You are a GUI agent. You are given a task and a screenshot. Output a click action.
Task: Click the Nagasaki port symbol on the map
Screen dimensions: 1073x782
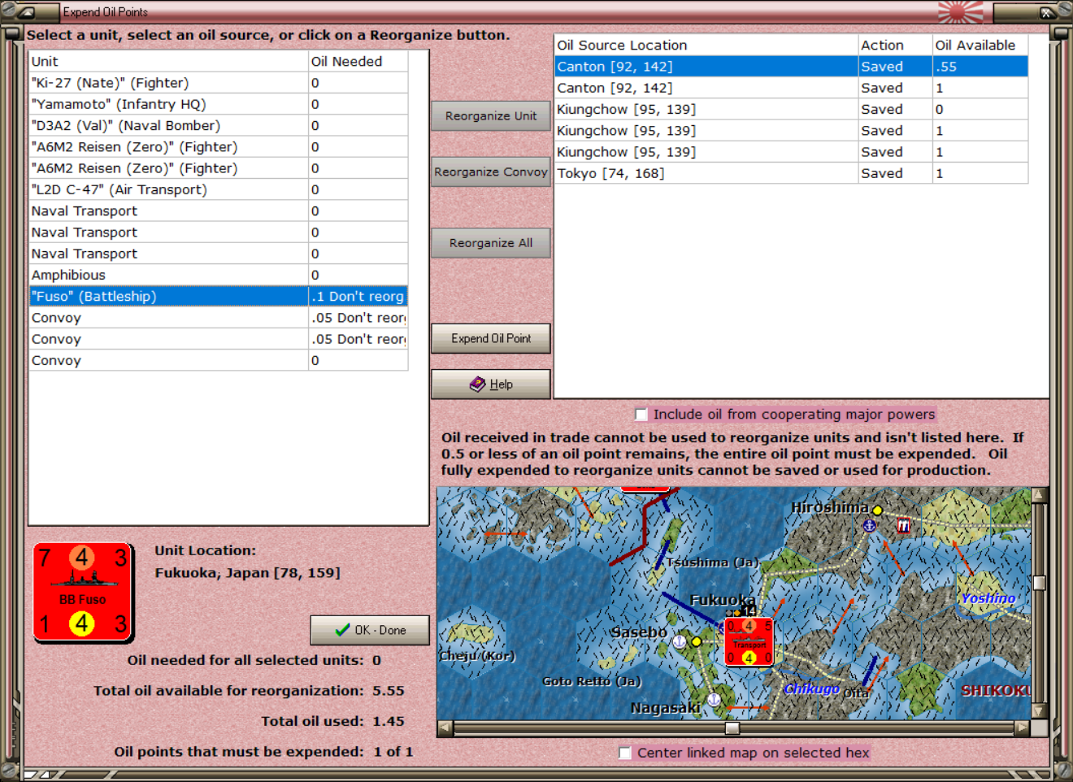click(714, 699)
